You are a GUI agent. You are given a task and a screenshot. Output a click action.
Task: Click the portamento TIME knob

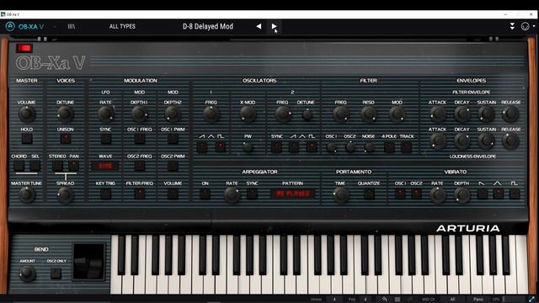pyautogui.click(x=340, y=194)
